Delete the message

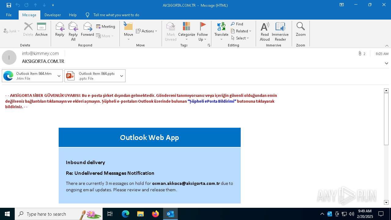(x=28, y=29)
